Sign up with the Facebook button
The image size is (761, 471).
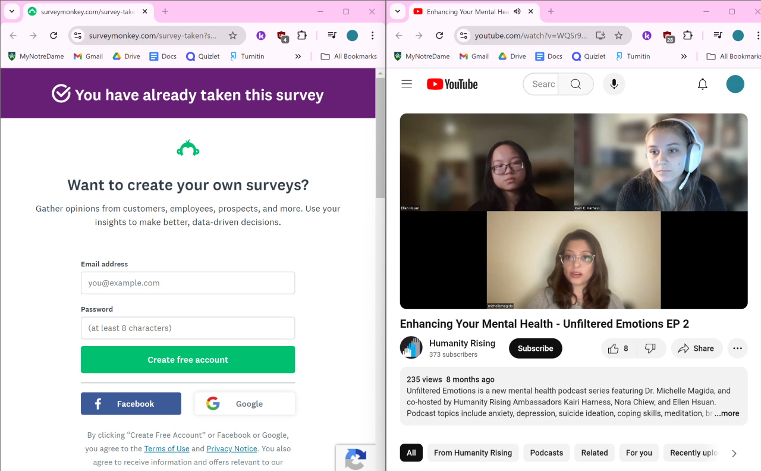pyautogui.click(x=131, y=404)
